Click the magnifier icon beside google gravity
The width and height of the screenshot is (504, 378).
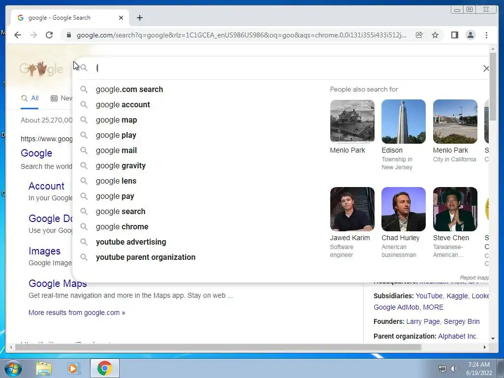(x=84, y=165)
